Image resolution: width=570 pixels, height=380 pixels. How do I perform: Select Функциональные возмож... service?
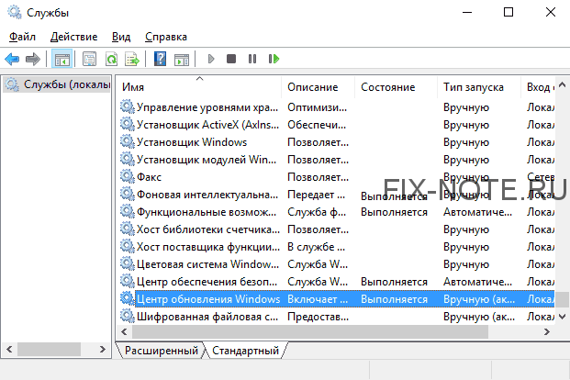pos(337,212)
